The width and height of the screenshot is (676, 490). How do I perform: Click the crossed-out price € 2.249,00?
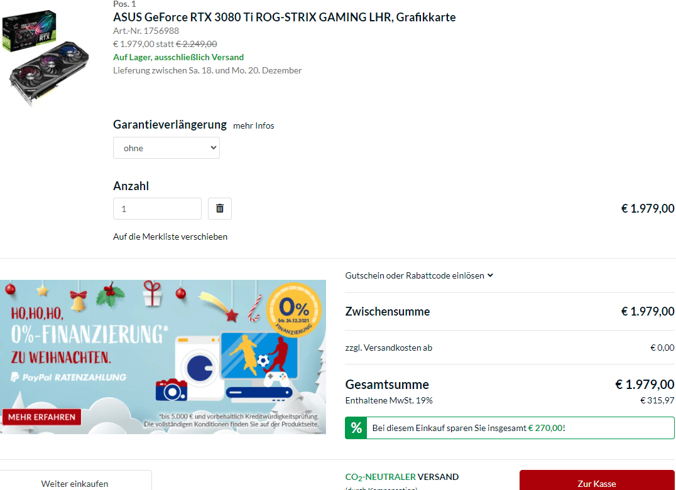coord(197,44)
